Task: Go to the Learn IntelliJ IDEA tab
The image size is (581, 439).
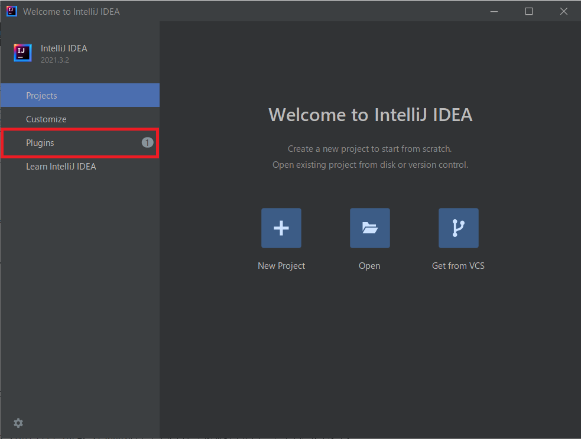Action: [80, 167]
